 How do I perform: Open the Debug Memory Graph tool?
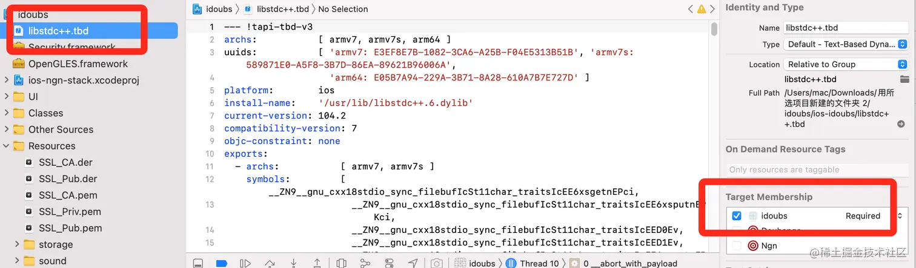pyautogui.click(x=365, y=263)
